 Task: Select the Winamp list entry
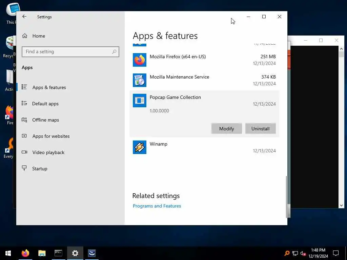204,147
